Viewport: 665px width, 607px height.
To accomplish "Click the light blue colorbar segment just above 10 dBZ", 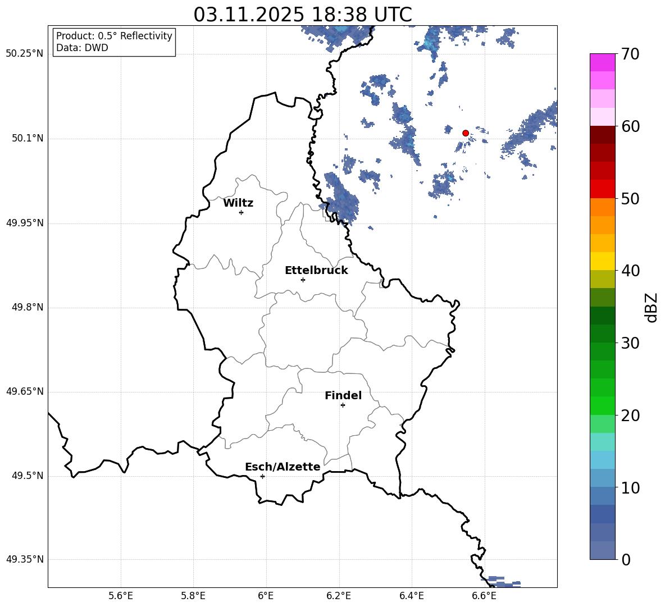I will (x=602, y=478).
